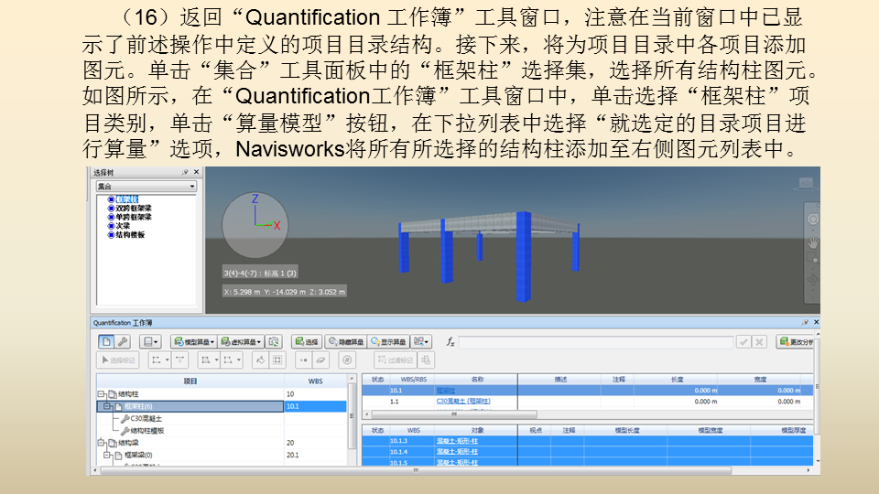Pin the 选择树 panel
Viewport: 879px width, 494px height.
[x=184, y=173]
